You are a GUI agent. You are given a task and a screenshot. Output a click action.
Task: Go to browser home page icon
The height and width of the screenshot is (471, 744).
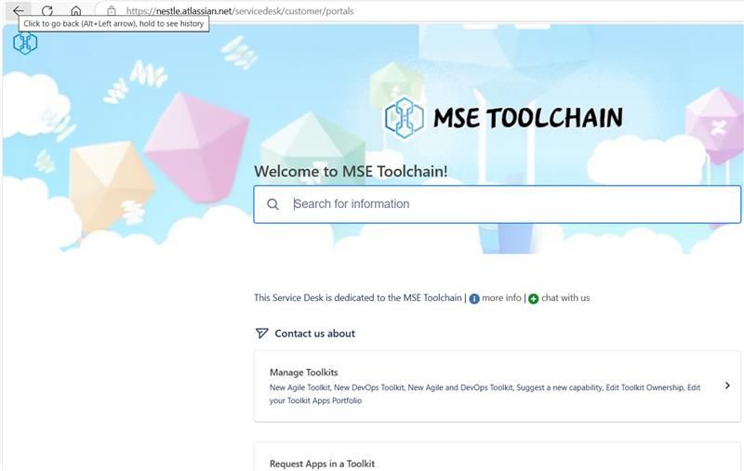click(x=76, y=10)
